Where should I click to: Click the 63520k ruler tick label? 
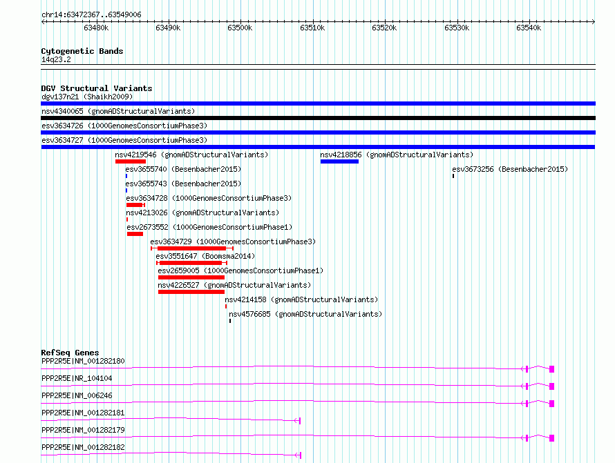(x=384, y=28)
